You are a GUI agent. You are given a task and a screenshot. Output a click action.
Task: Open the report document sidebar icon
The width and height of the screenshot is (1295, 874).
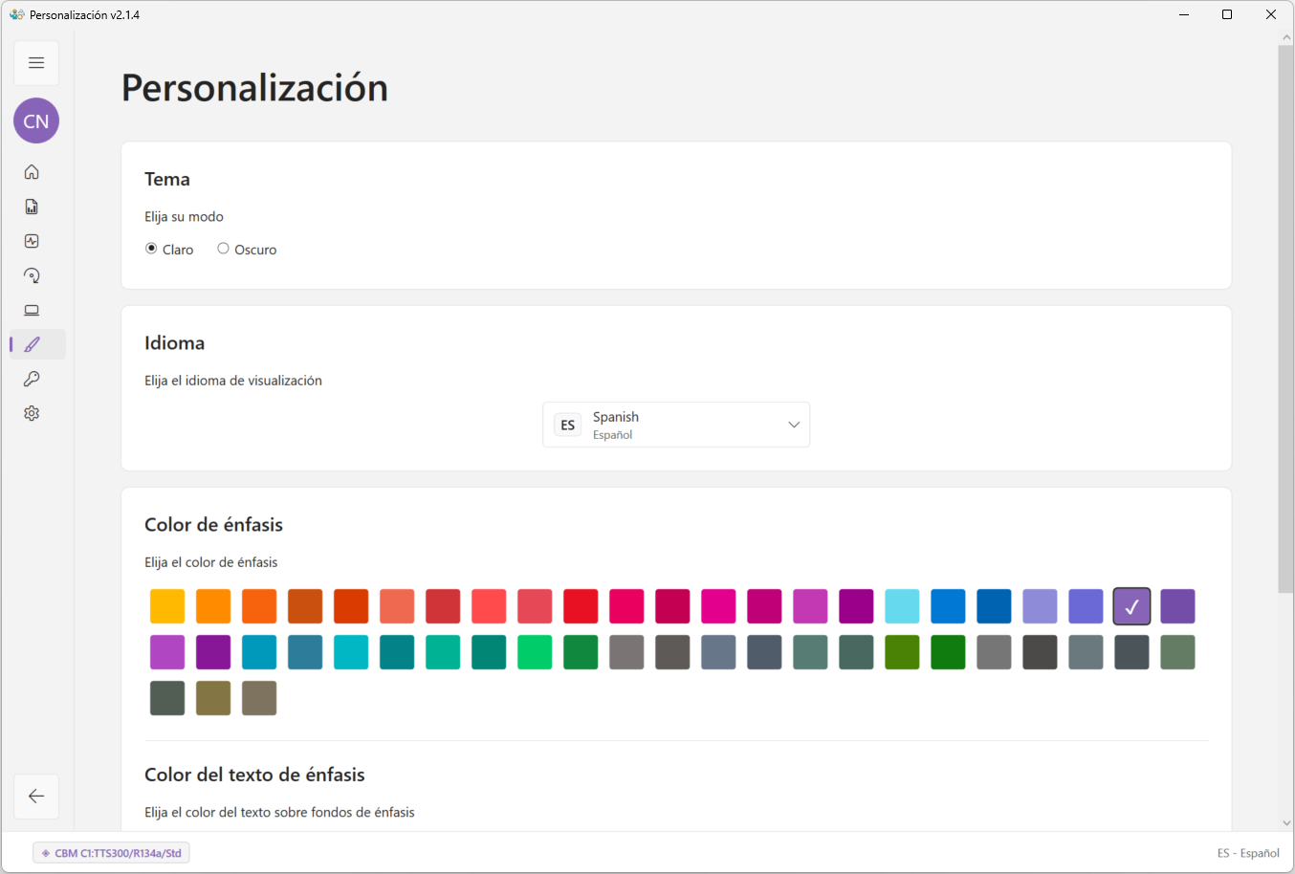pyautogui.click(x=32, y=207)
